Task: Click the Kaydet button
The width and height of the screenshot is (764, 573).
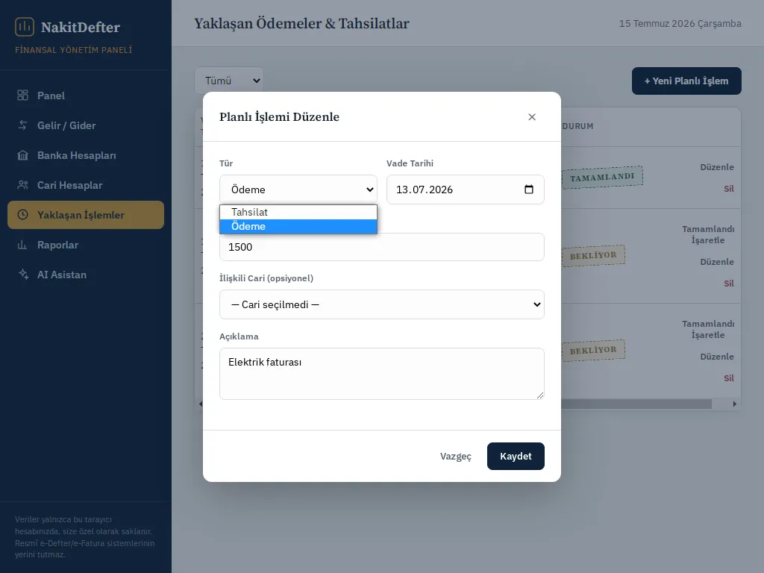Action: (516, 456)
